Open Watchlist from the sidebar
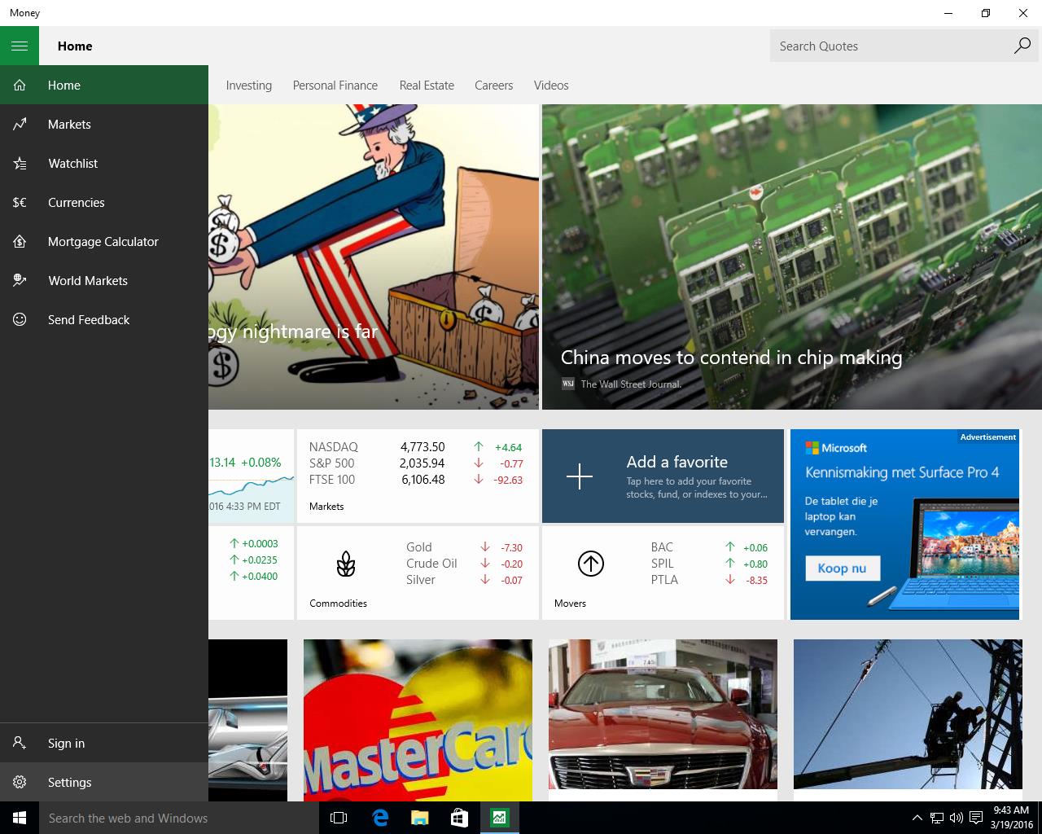The image size is (1042, 834). pos(104,163)
